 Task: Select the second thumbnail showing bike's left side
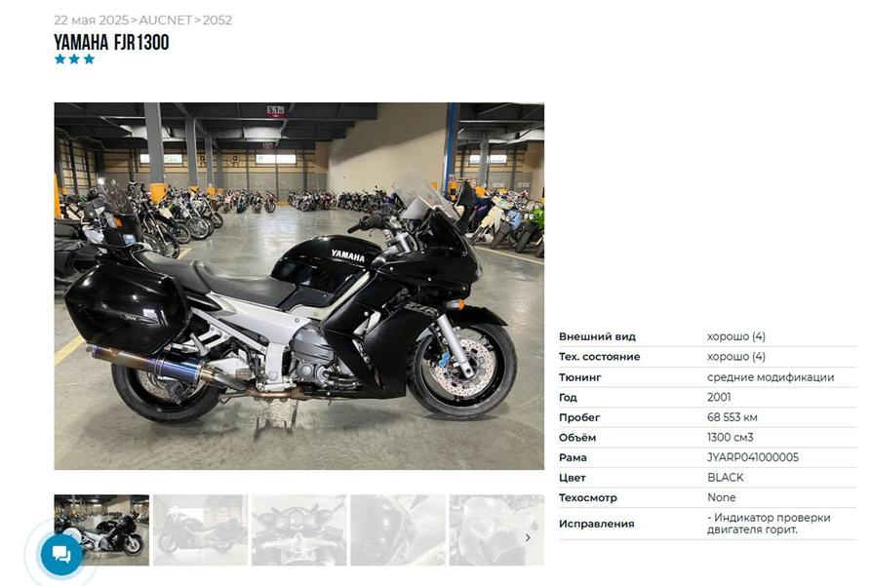point(200,529)
